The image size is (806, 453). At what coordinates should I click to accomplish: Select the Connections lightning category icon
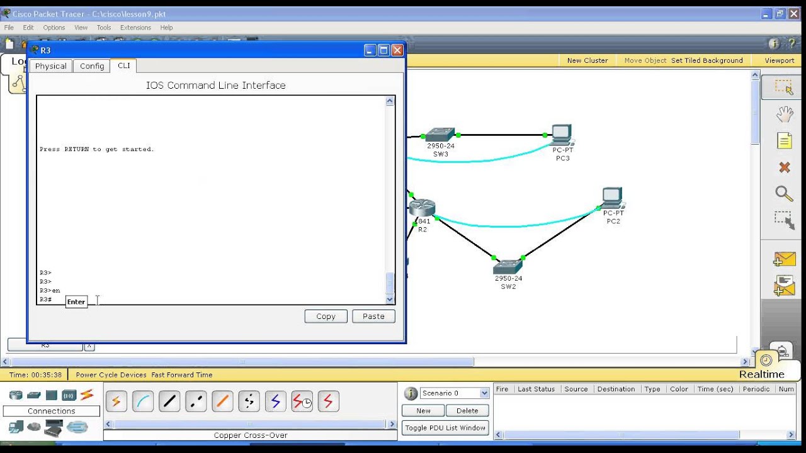[87, 394]
